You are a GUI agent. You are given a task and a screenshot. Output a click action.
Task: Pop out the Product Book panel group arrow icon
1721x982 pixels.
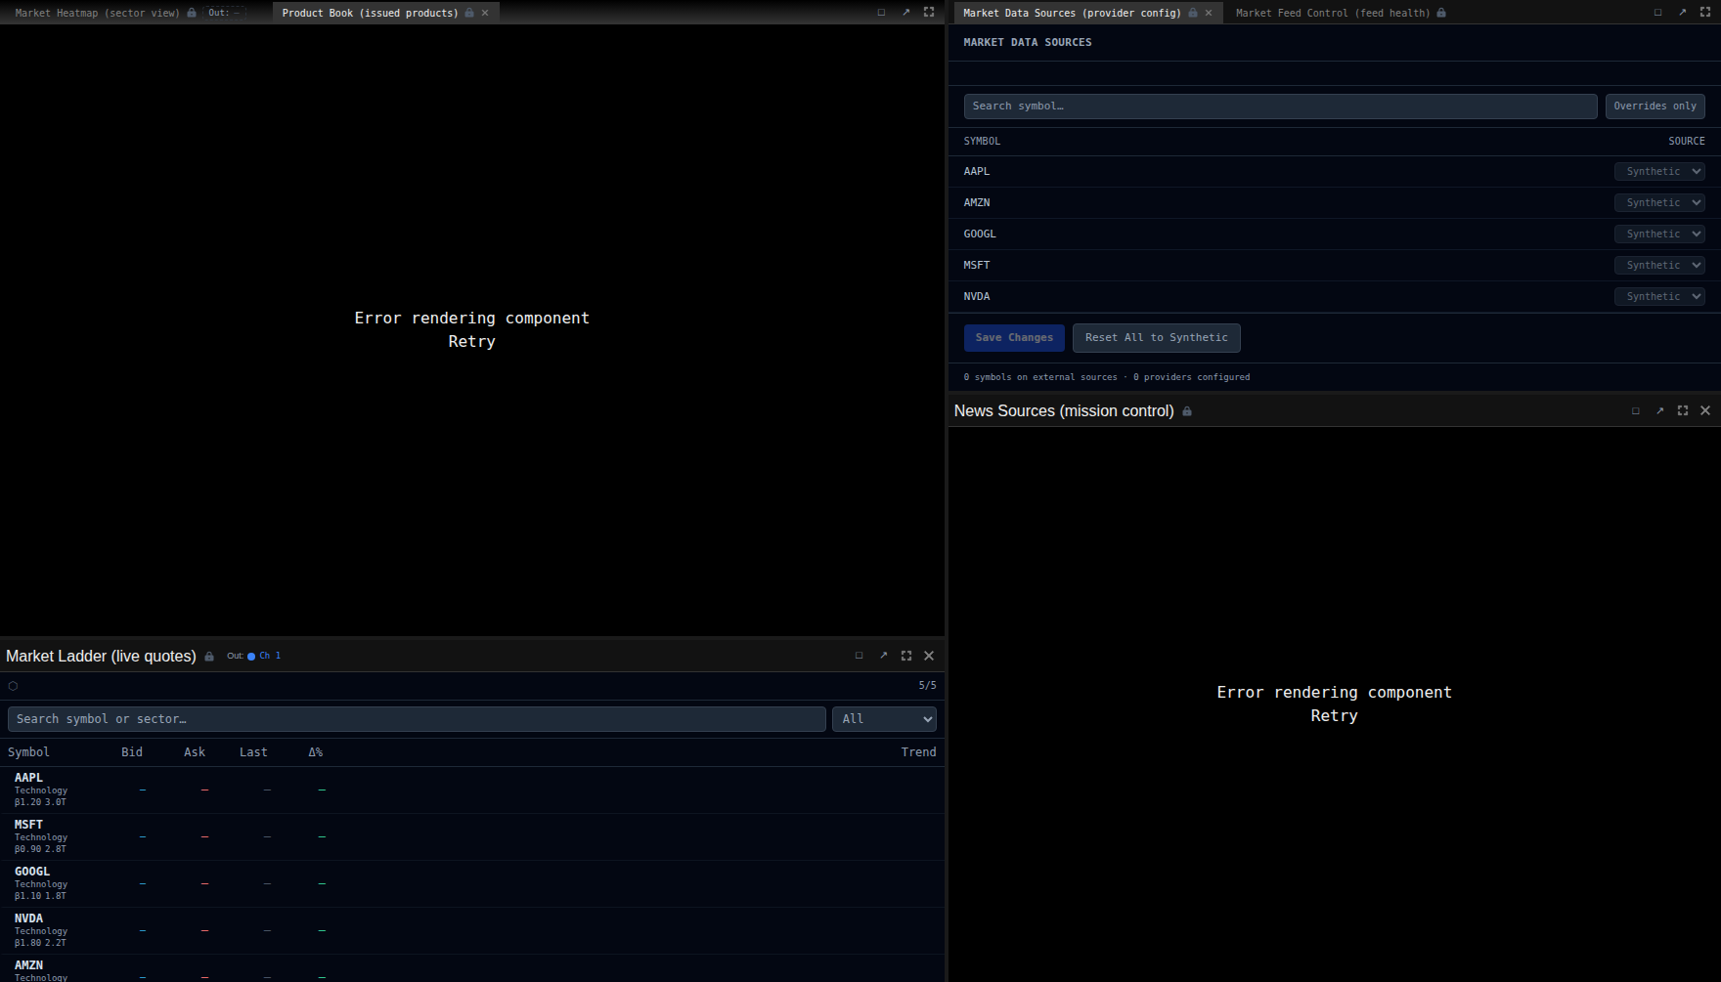905,13
